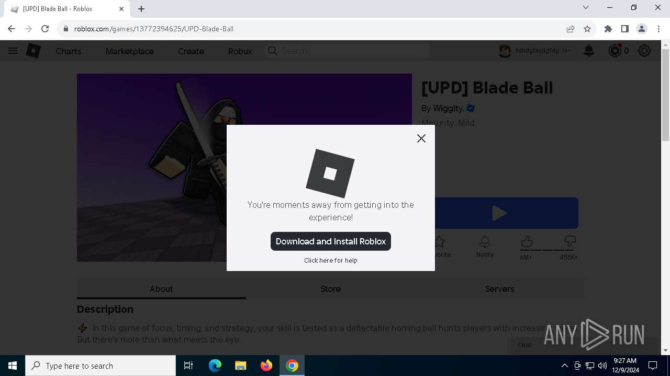
Task: Close the Blade Ball browser tab
Action: (x=121, y=9)
